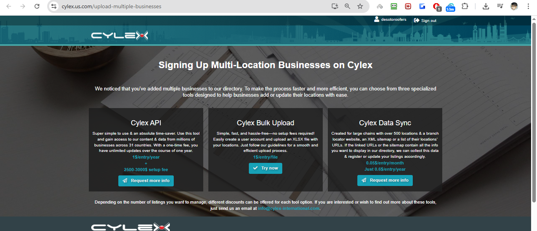Email info@cylex-international.com link
The image size is (537, 231).
pyautogui.click(x=289, y=209)
